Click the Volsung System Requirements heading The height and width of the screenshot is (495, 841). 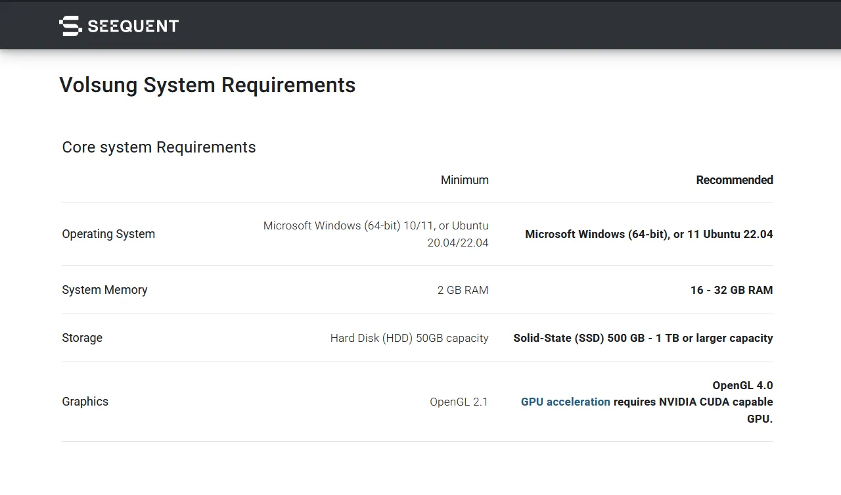point(207,85)
